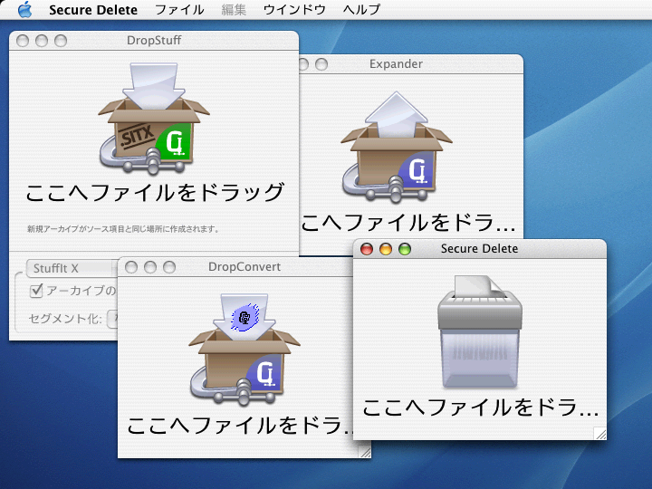This screenshot has width=652, height=489.
Task: Close the Secure Delete window
Action: 367,249
